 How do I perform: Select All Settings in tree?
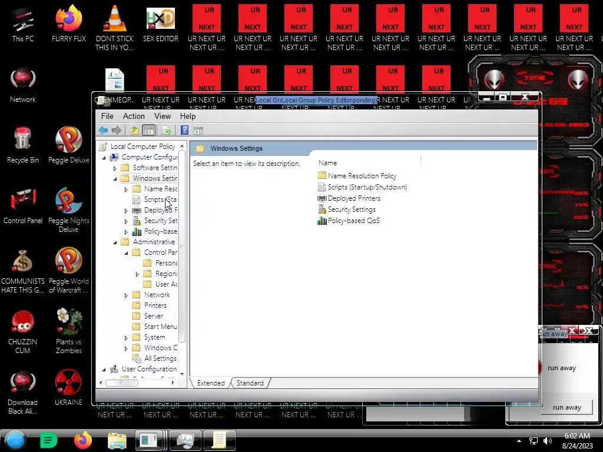[x=160, y=358]
